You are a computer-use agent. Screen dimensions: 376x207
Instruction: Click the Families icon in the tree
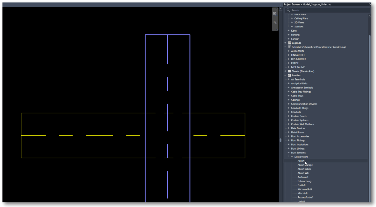pyautogui.click(x=290, y=75)
